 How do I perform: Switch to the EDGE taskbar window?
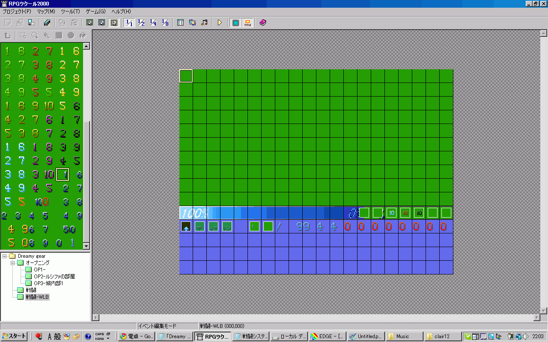[328, 336]
